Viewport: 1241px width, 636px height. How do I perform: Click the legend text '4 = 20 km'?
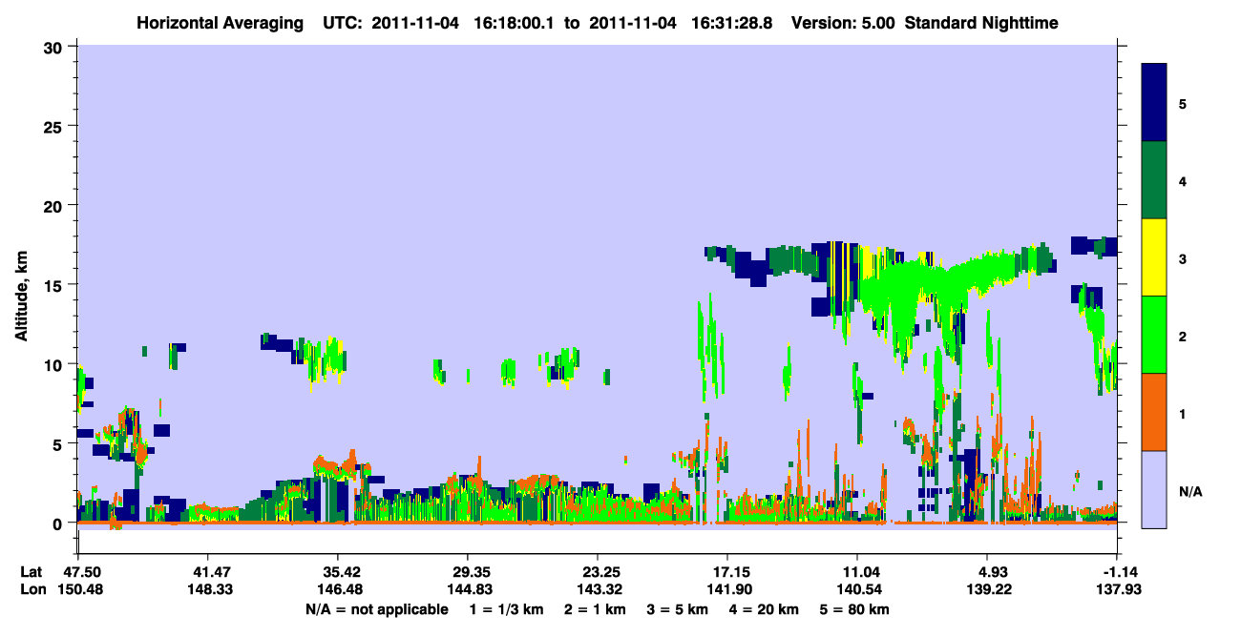tap(764, 609)
